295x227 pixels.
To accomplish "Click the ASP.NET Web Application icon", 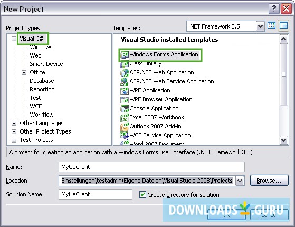I will click(x=125, y=73).
